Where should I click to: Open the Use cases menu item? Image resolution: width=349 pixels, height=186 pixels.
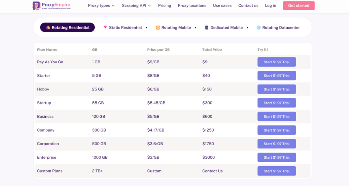(x=222, y=5)
